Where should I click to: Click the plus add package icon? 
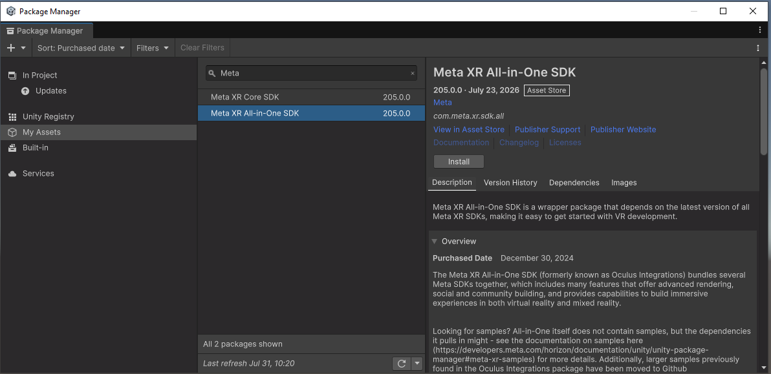pyautogui.click(x=11, y=48)
